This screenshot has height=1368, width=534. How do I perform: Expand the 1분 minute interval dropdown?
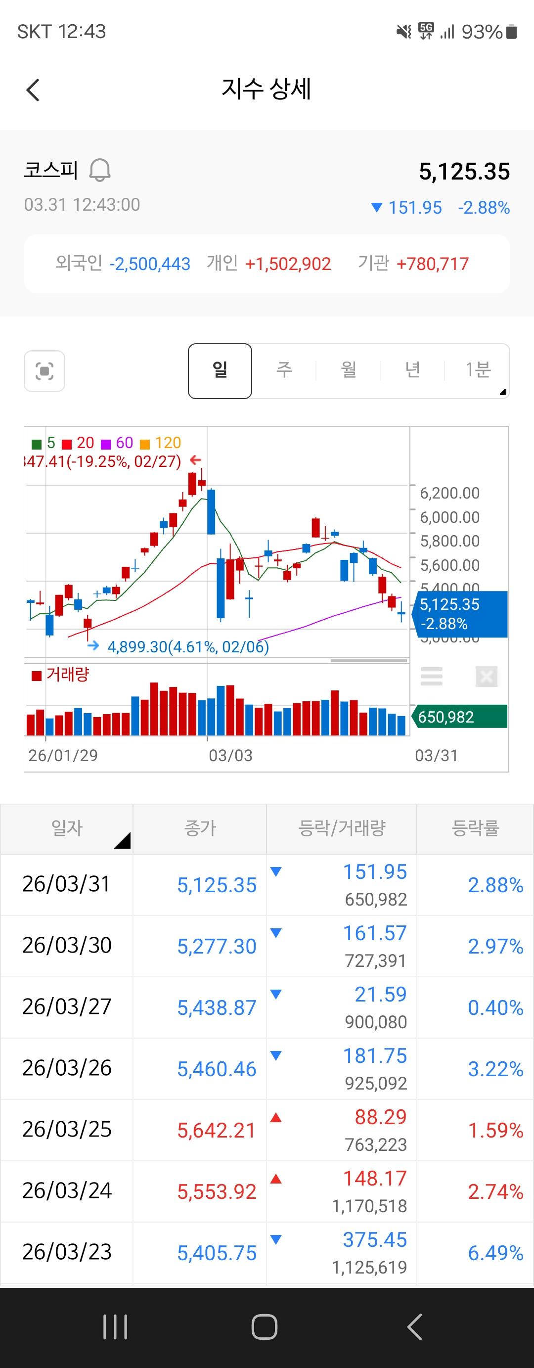coord(478,370)
